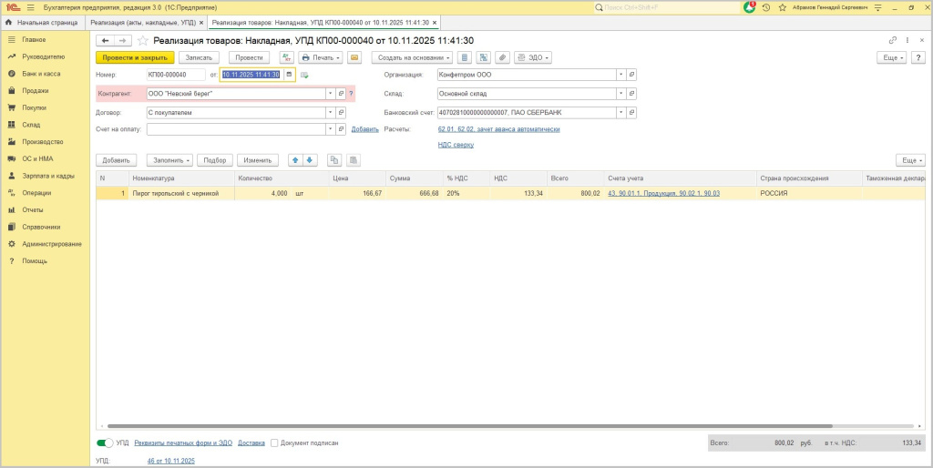933x468 pixels.
Task: Toggle the УПД switch
Action: 105,443
